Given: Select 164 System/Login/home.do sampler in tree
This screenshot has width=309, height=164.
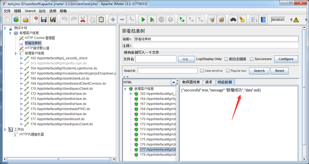Looking at the screenshot, I should [64, 68].
